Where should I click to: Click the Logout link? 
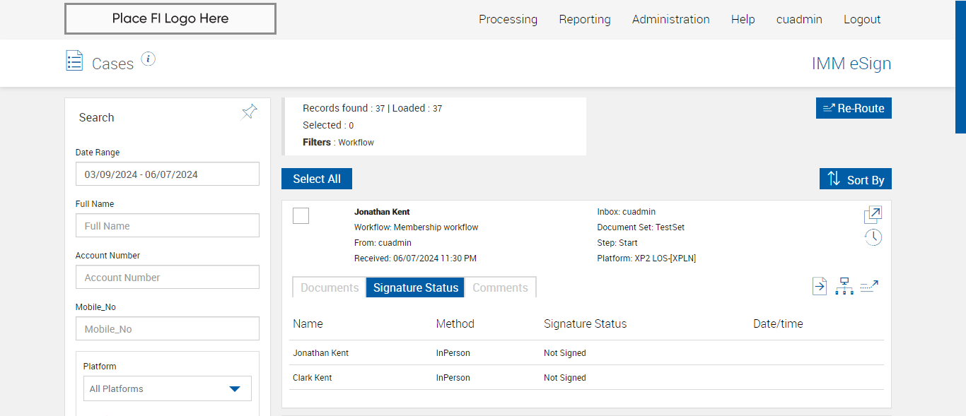tap(861, 20)
